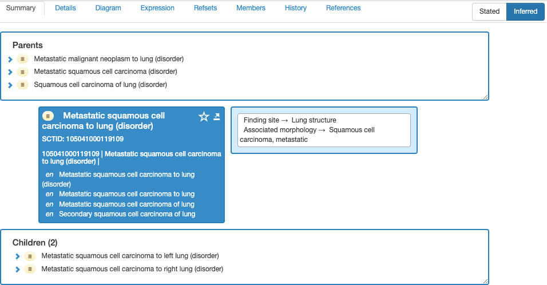Expand the Squamous cell carcinoma of lung parent

pyautogui.click(x=10, y=85)
